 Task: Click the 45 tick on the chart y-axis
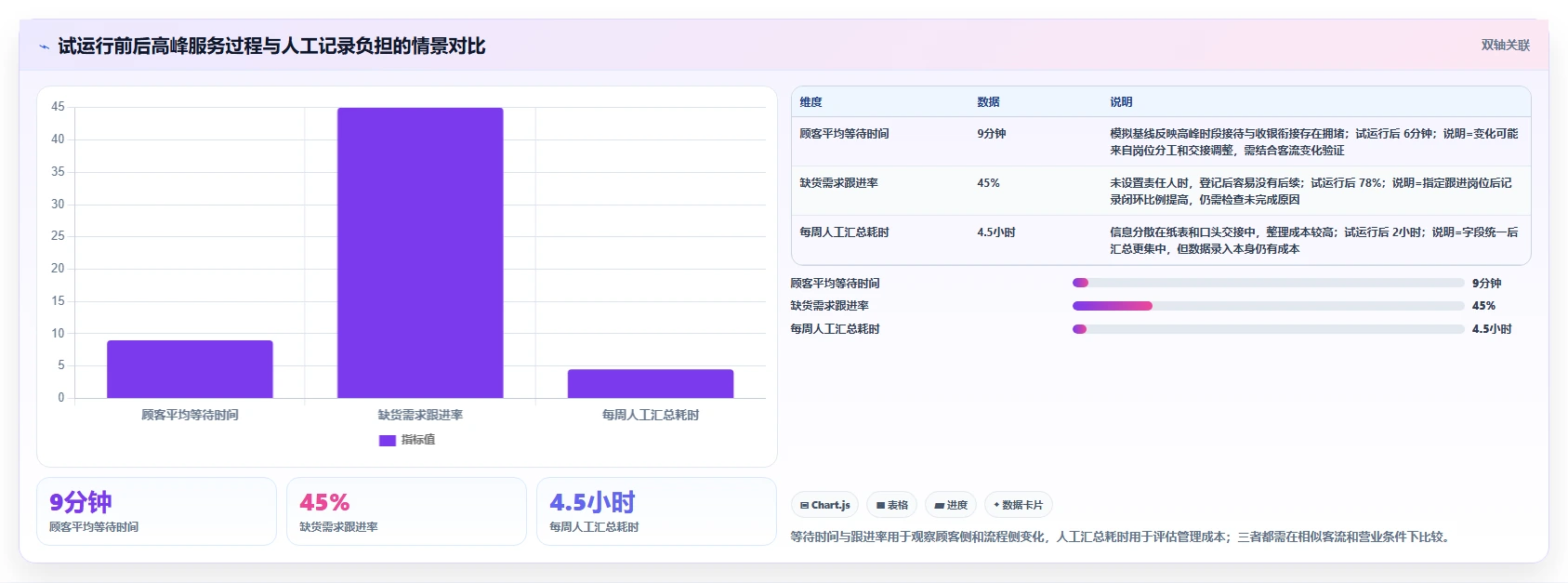[58, 107]
